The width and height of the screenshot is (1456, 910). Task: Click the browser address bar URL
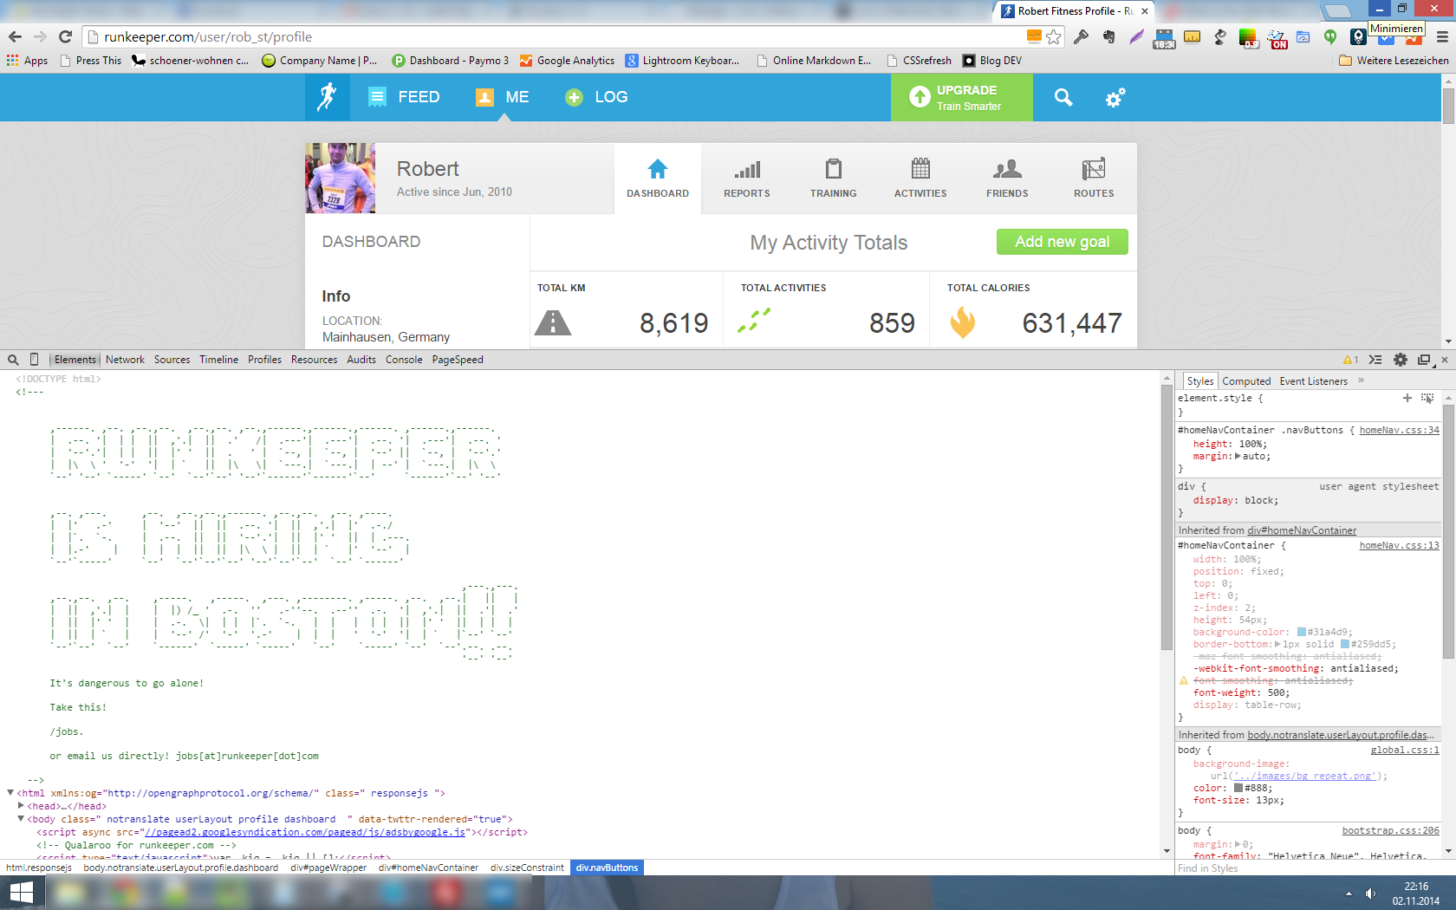(x=208, y=36)
